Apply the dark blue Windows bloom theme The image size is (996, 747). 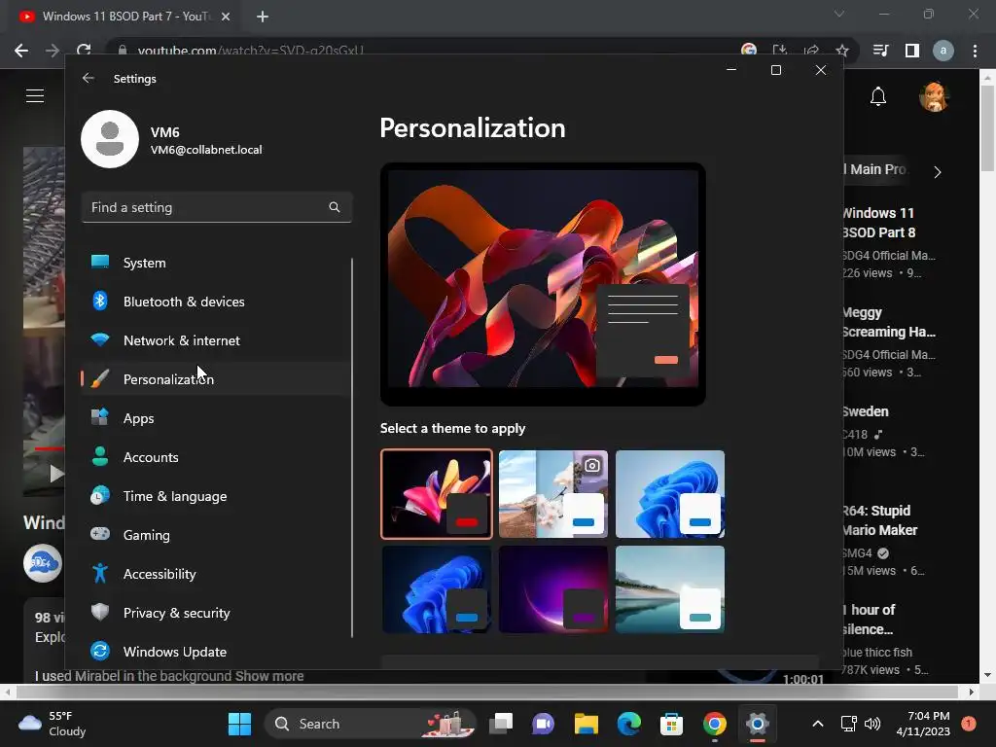pyautogui.click(x=437, y=589)
